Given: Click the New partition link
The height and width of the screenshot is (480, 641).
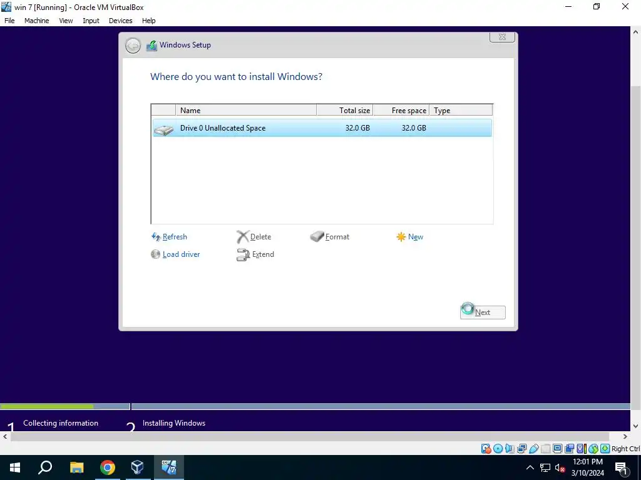Looking at the screenshot, I should click(416, 237).
